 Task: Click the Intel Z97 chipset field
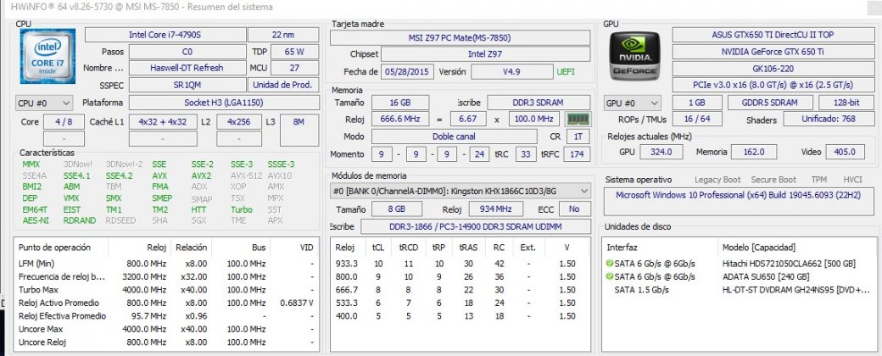485,54
